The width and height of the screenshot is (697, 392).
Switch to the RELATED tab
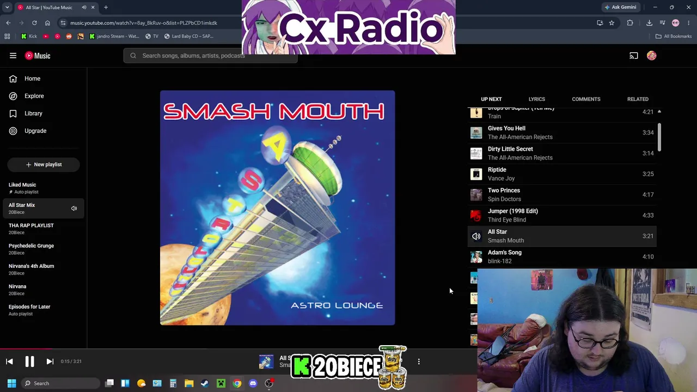[638, 99]
